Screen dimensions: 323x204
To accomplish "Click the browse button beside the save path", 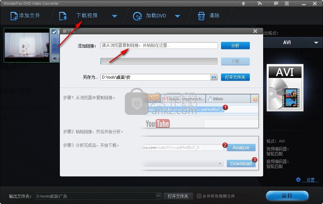I will point(214,77).
